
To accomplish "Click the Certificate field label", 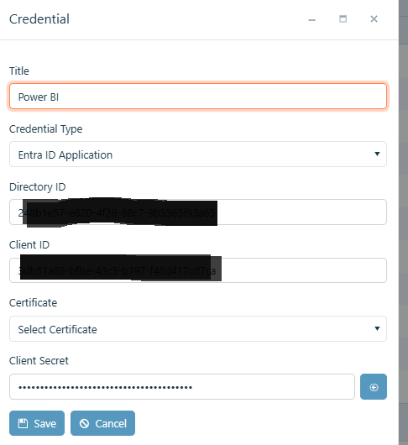I will pos(33,303).
